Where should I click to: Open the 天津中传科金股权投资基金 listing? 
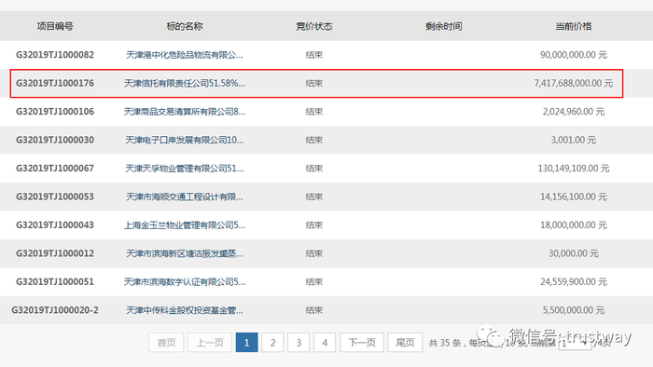click(x=185, y=310)
